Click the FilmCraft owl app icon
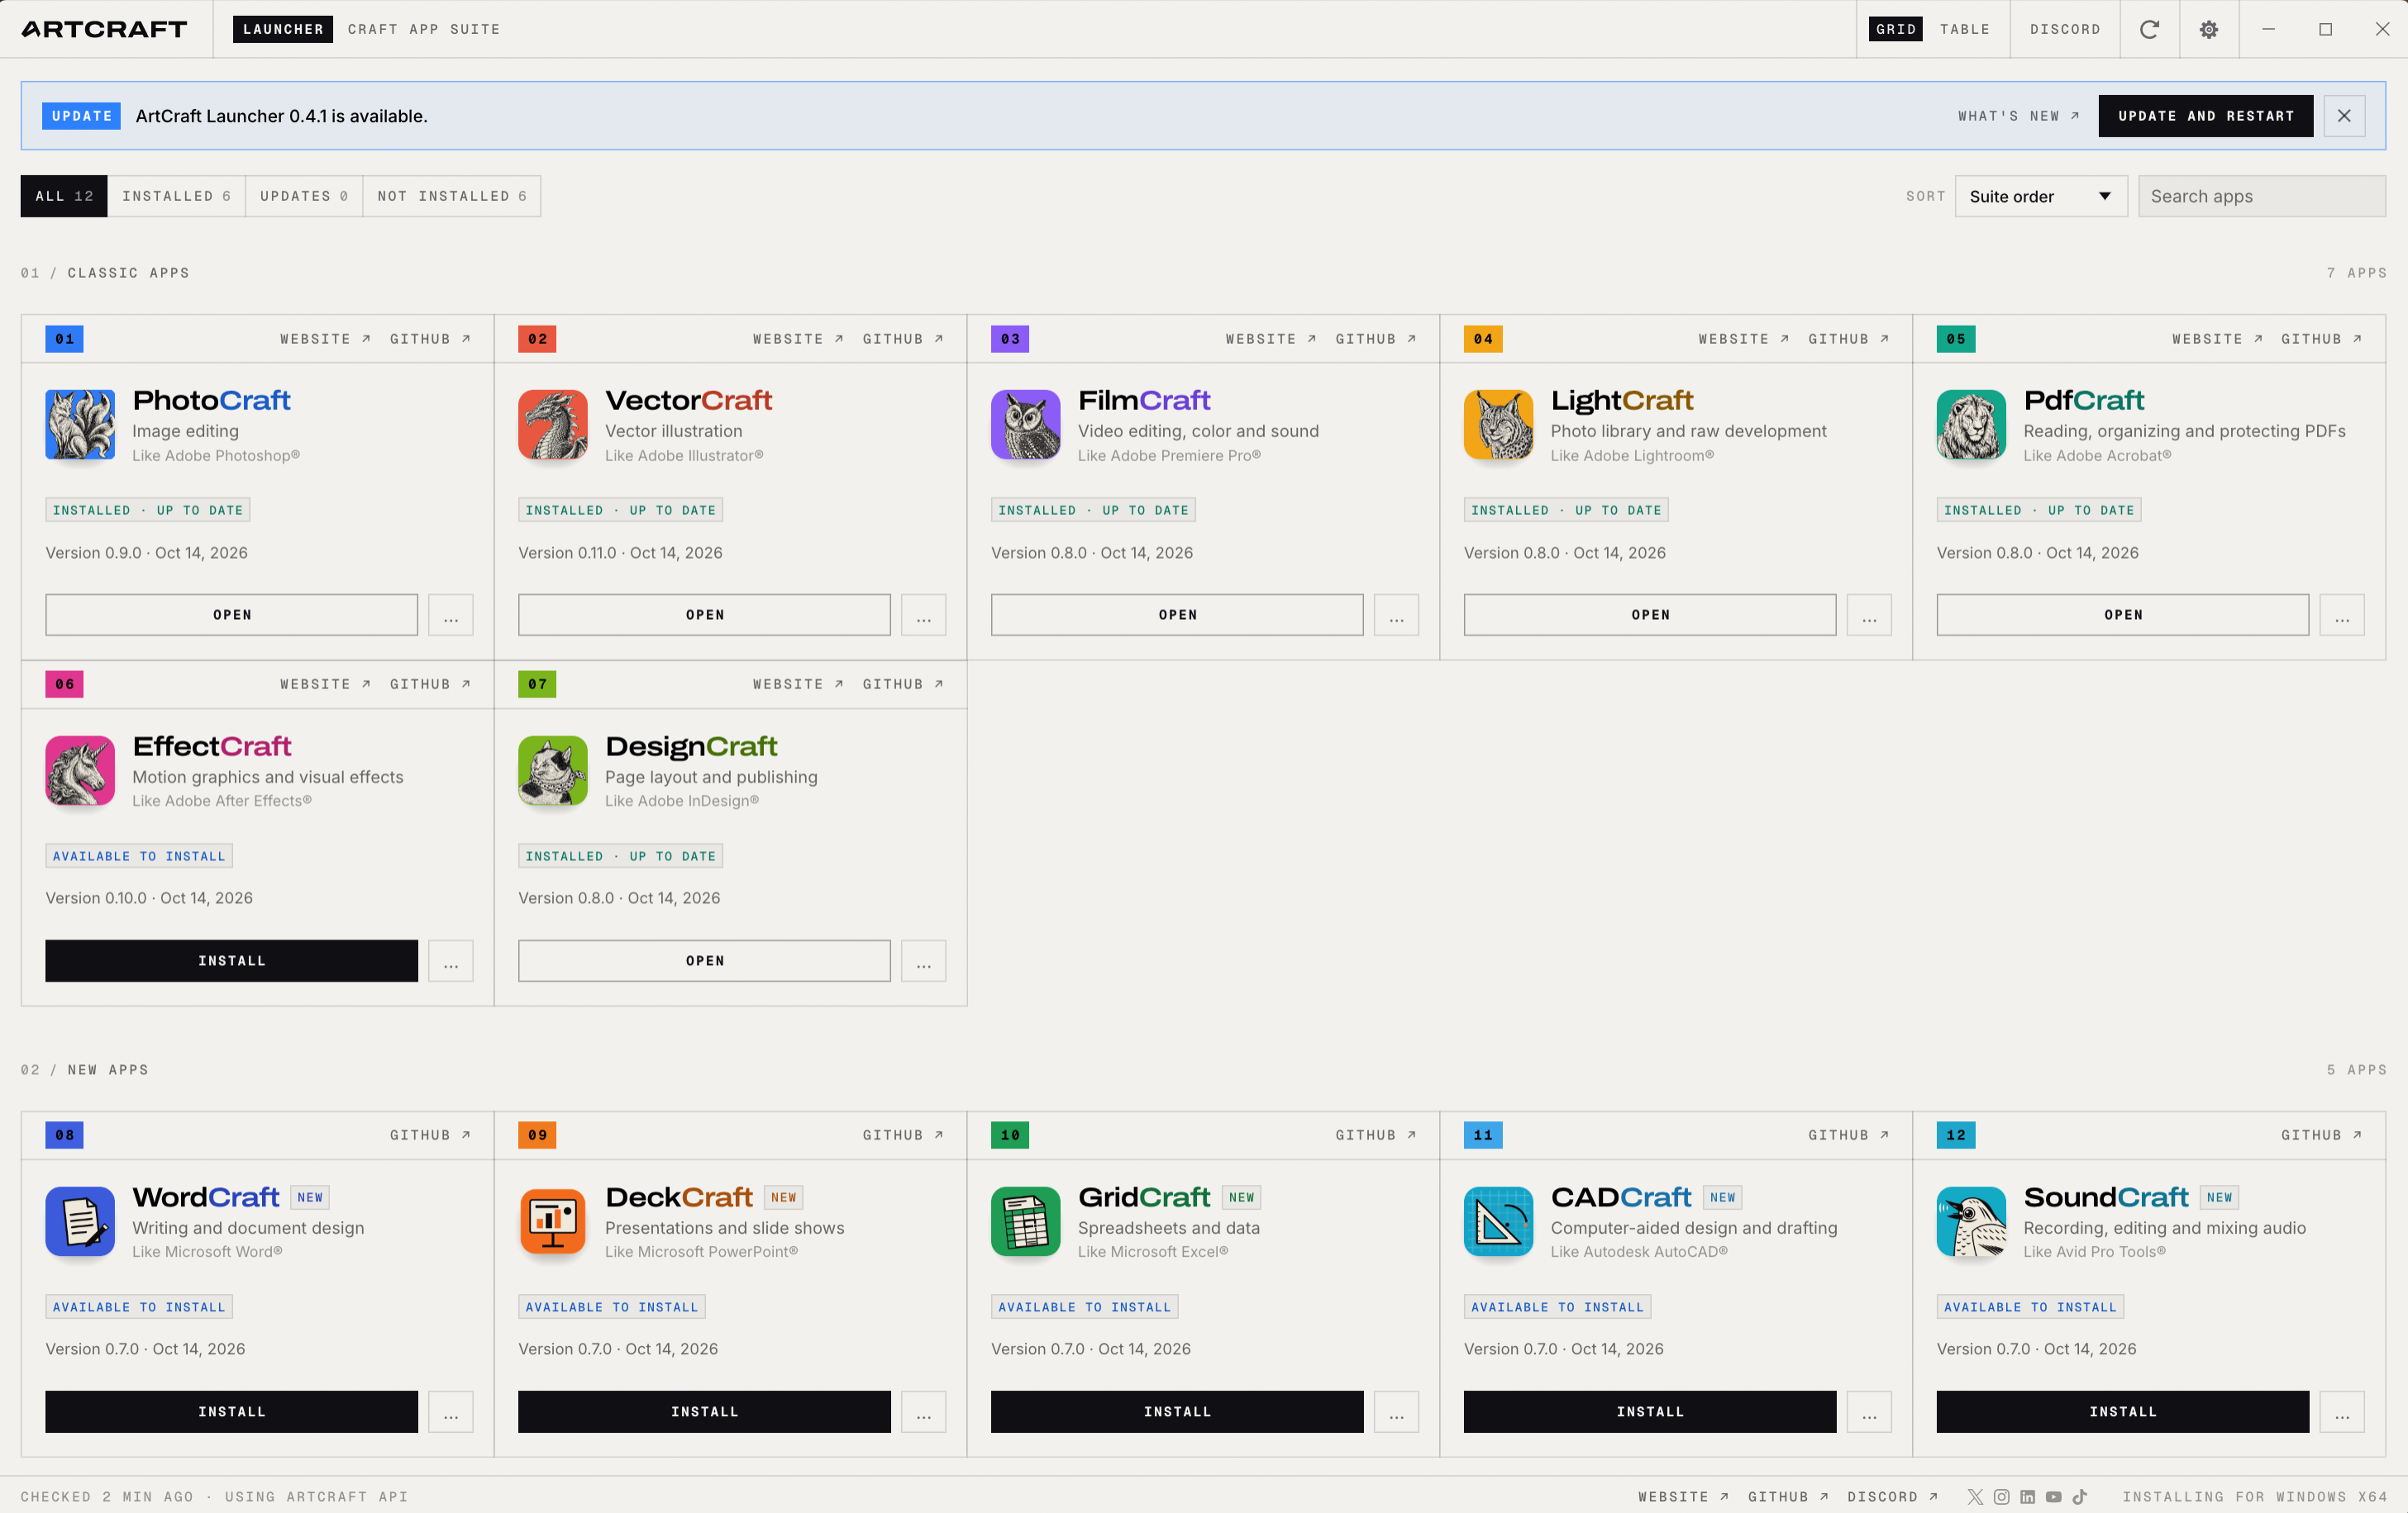 (x=1026, y=425)
